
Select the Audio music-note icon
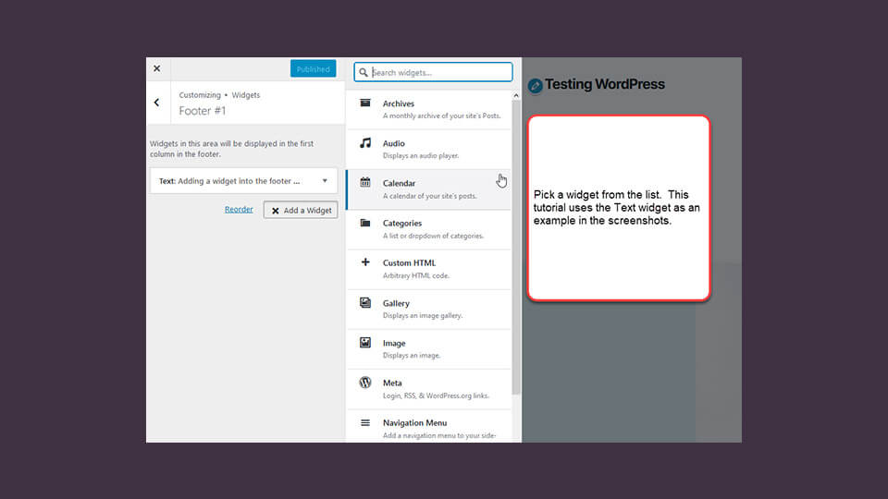pyautogui.click(x=365, y=142)
